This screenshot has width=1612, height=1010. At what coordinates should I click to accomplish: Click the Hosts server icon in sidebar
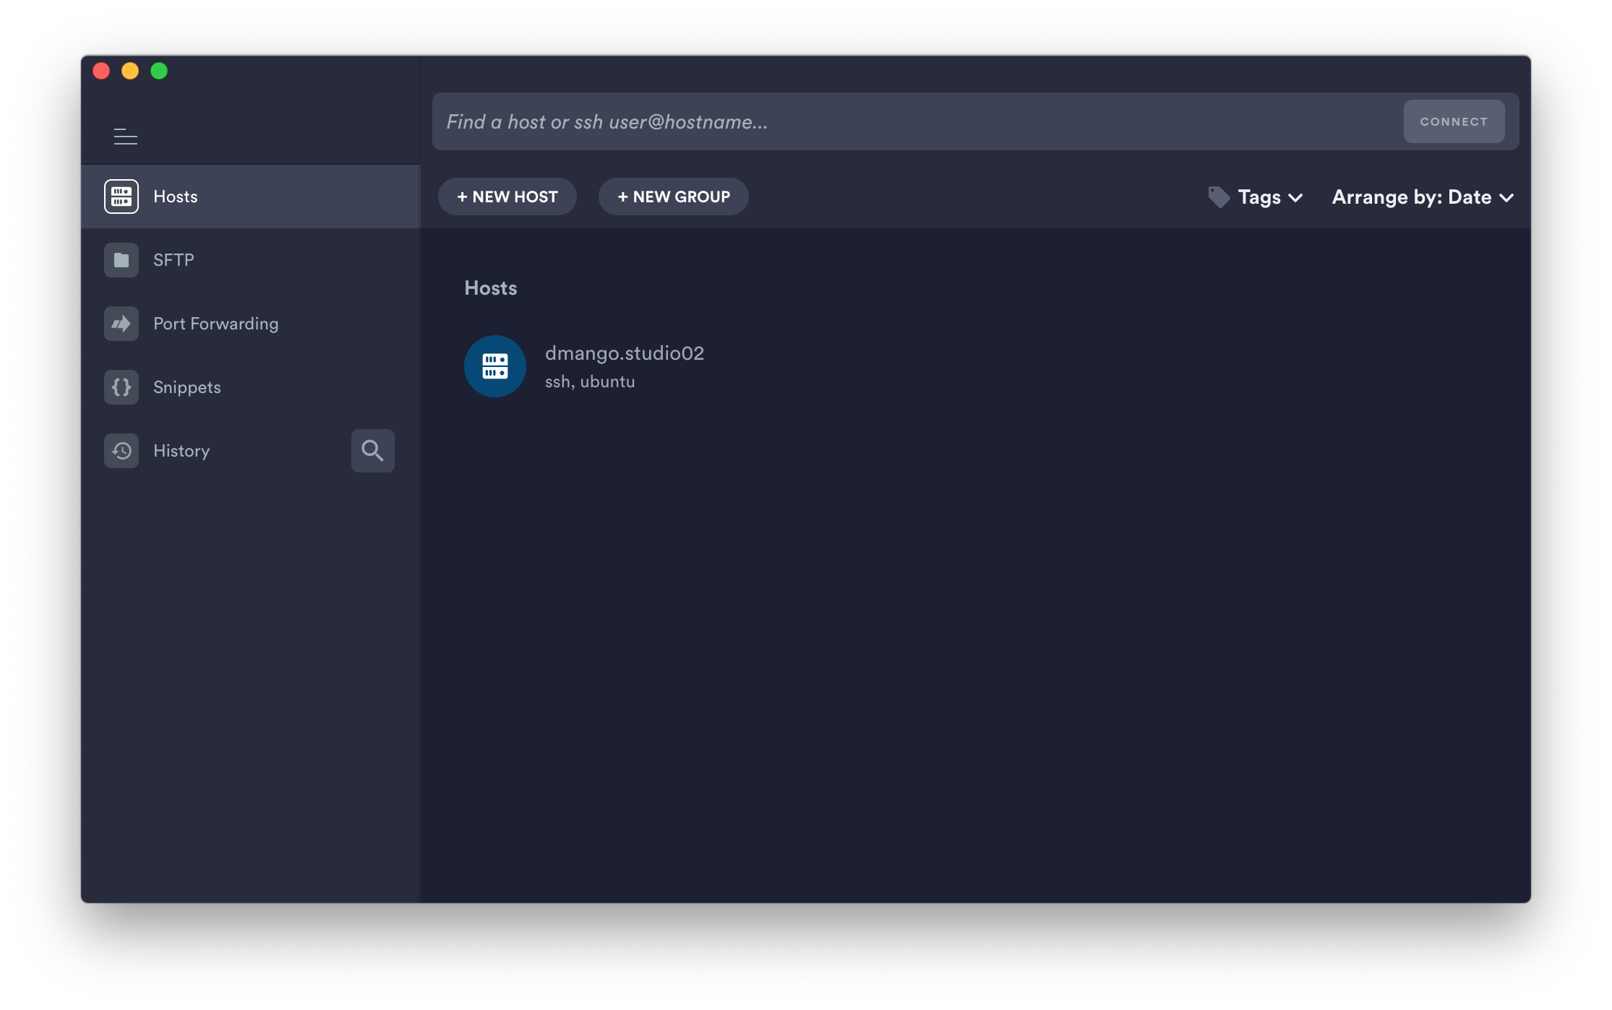pyautogui.click(x=121, y=197)
